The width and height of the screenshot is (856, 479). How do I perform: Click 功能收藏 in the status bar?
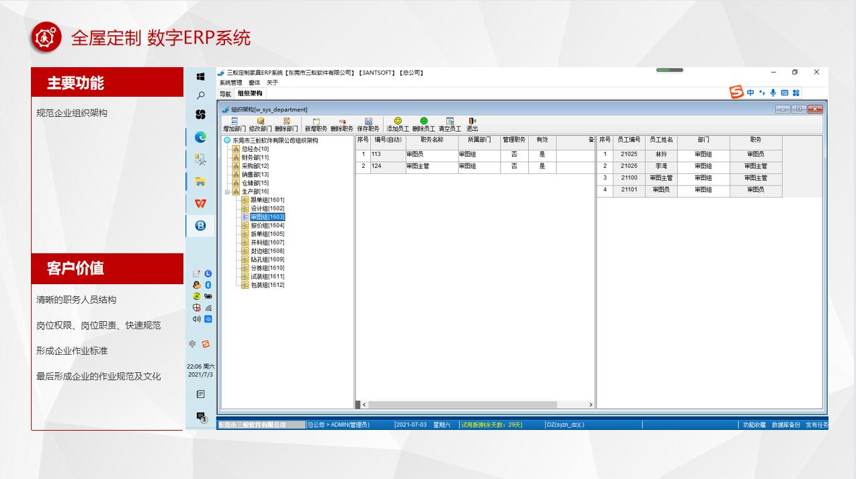754,425
